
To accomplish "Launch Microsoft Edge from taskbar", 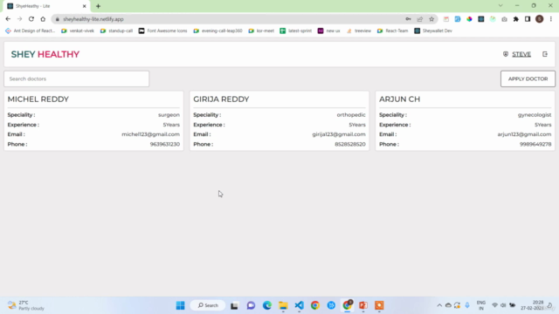I will (x=267, y=305).
